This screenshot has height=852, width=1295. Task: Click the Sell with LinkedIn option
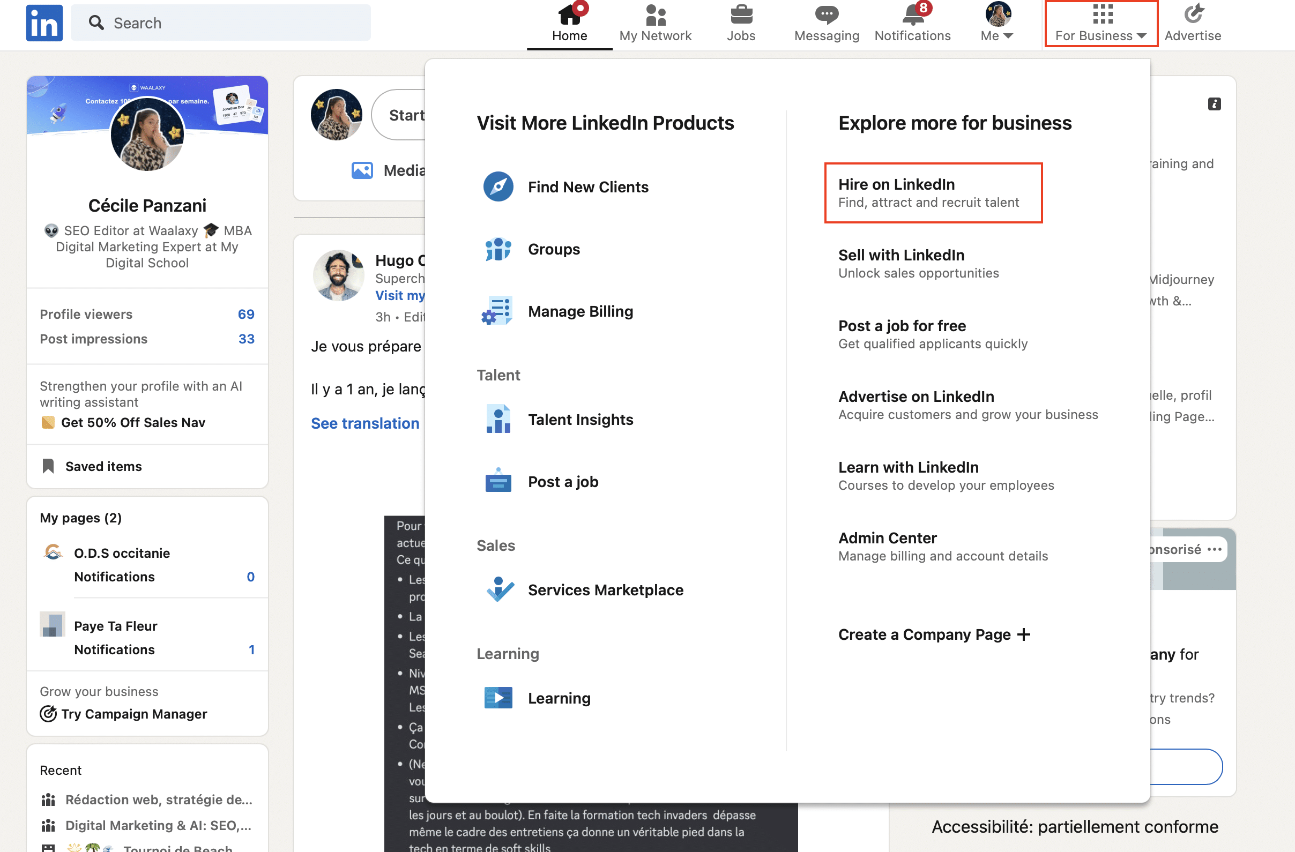902,254
